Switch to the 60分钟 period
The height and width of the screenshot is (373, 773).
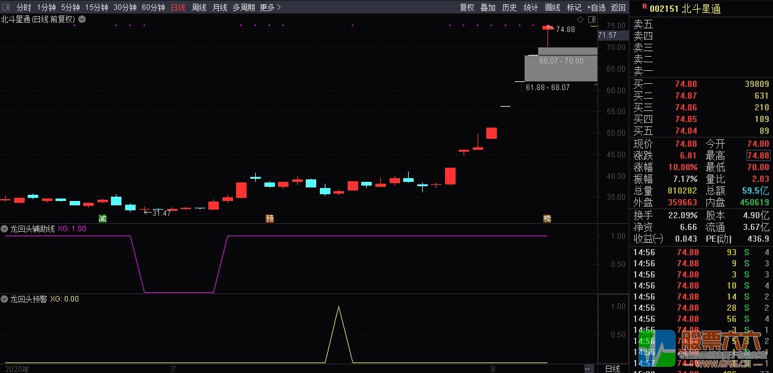click(x=153, y=7)
